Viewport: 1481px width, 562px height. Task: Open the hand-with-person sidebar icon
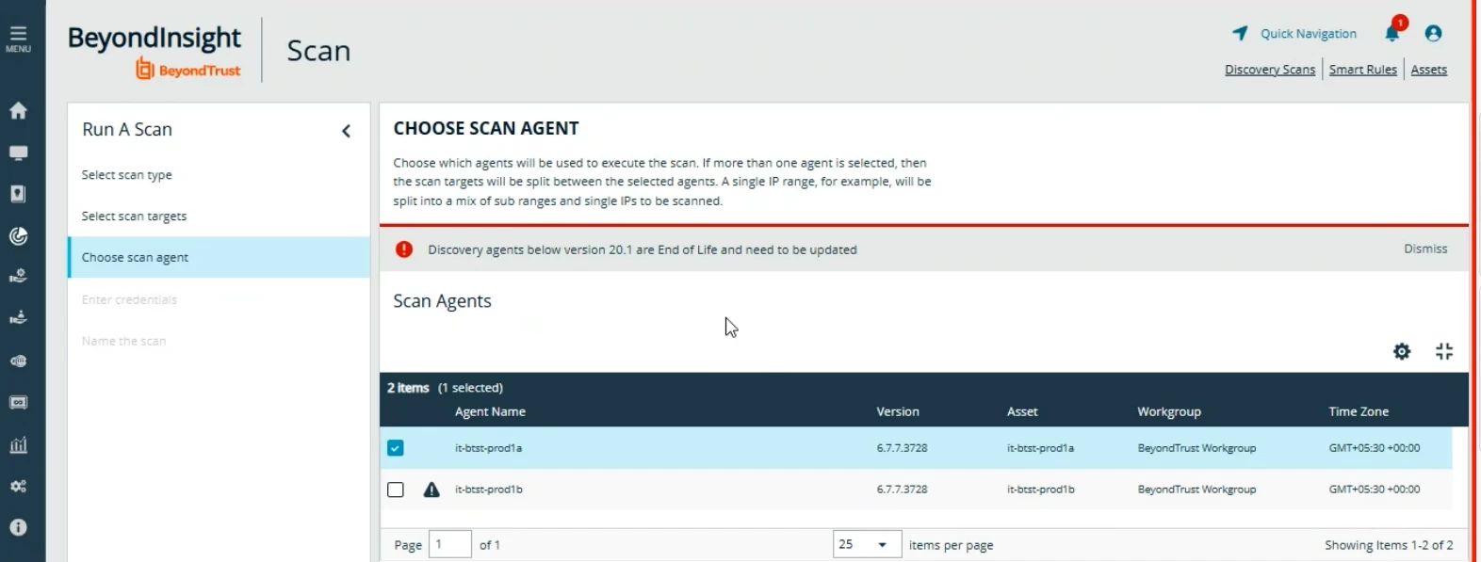(x=18, y=317)
